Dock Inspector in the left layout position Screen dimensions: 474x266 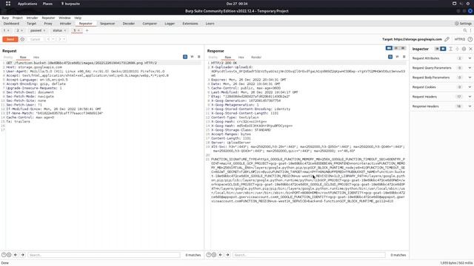click(437, 49)
